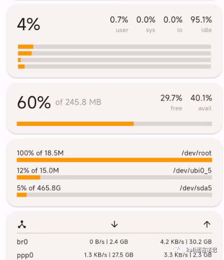224x260 pixels.
Task: Click the upload arrow icon
Action: [207, 224]
